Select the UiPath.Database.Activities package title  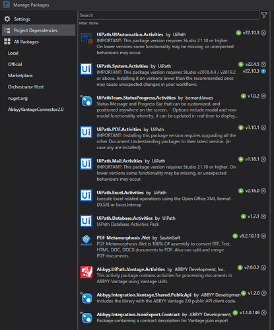125,218
